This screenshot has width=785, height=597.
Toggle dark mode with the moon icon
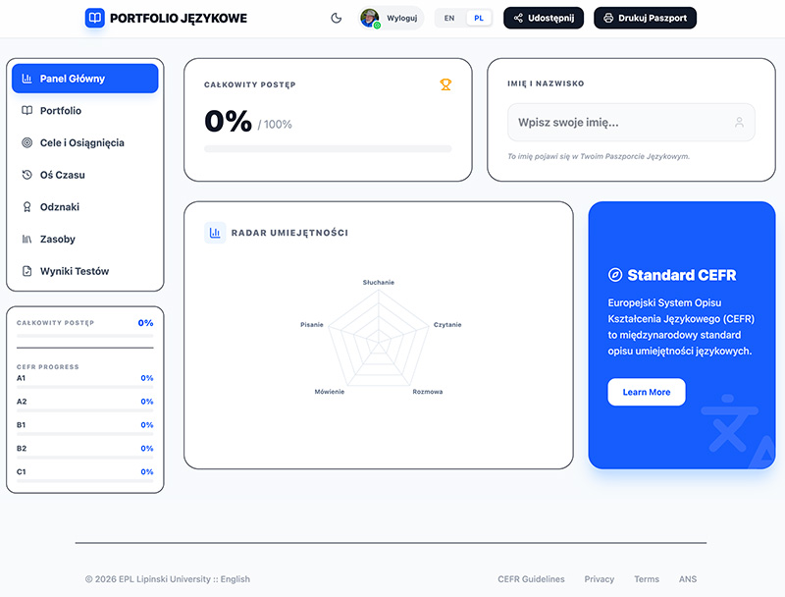pyautogui.click(x=337, y=18)
